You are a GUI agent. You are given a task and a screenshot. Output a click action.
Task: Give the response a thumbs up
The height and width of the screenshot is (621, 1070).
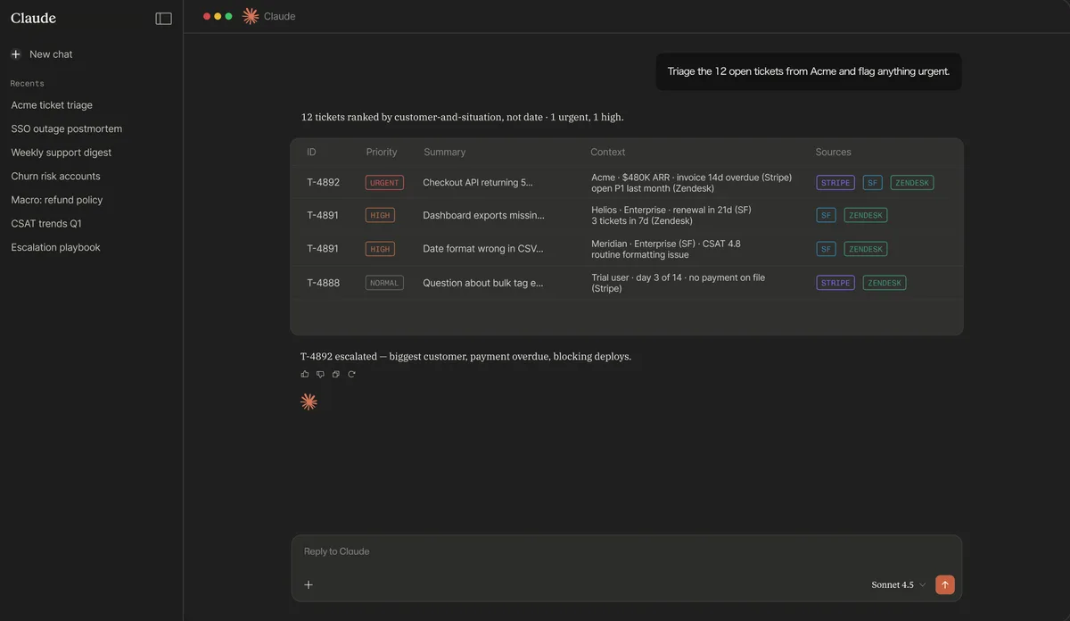pyautogui.click(x=305, y=374)
